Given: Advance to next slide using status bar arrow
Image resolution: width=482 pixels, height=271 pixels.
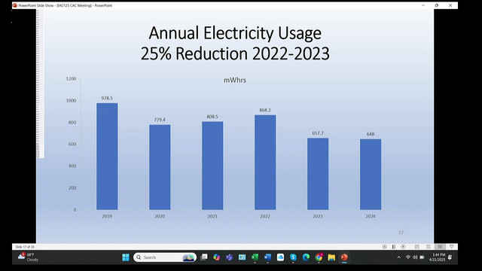Looking at the screenshot, I should 403,247.
